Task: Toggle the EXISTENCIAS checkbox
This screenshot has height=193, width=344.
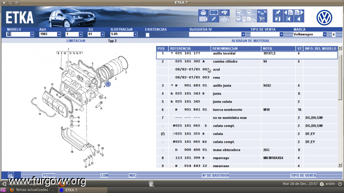Action: (147, 35)
